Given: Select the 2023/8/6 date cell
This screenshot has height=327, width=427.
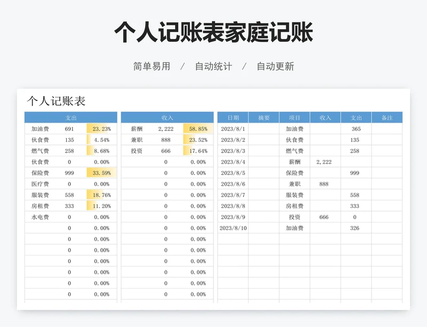Looking at the screenshot, I should tap(233, 184).
